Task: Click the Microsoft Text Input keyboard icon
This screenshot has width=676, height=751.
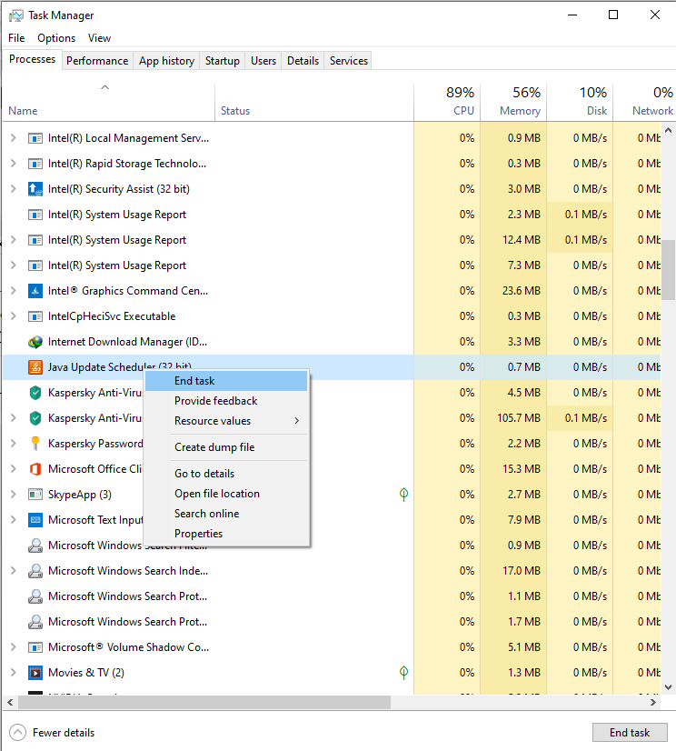Action: point(35,520)
